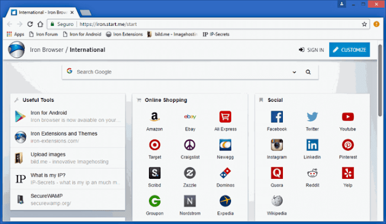Open the Yelp icon
The height and width of the screenshot is (224, 386).
pyautogui.click(x=348, y=173)
